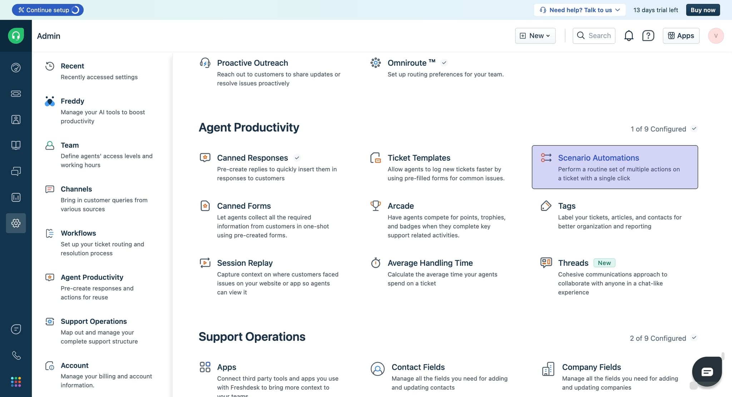Open the Channels settings section

(76, 189)
